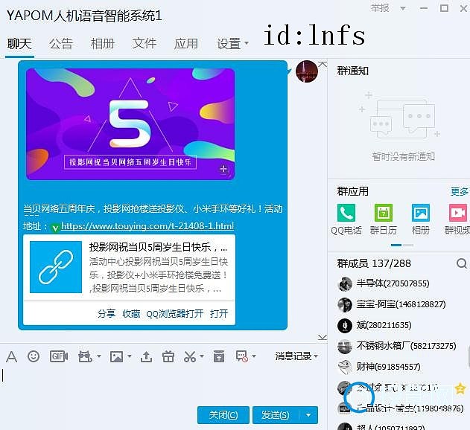
Task: Select member 宝宝-阿宝(1468128827)
Action: point(398,304)
